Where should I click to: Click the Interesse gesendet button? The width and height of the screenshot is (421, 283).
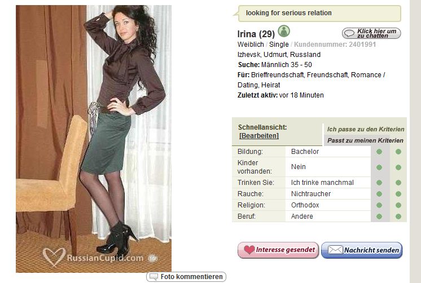pos(278,250)
